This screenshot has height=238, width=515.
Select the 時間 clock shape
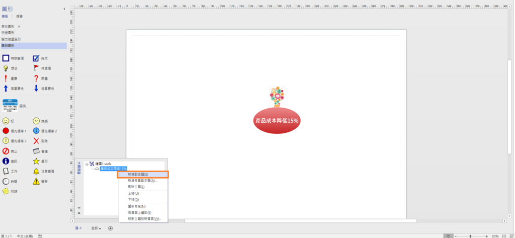coord(6,181)
